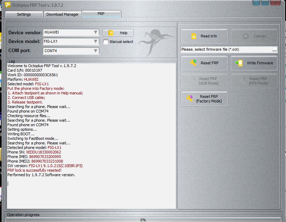Click 'Phone IMEI2: 869907033231008' line
This screenshot has height=222, width=286.
click(x=35, y=161)
